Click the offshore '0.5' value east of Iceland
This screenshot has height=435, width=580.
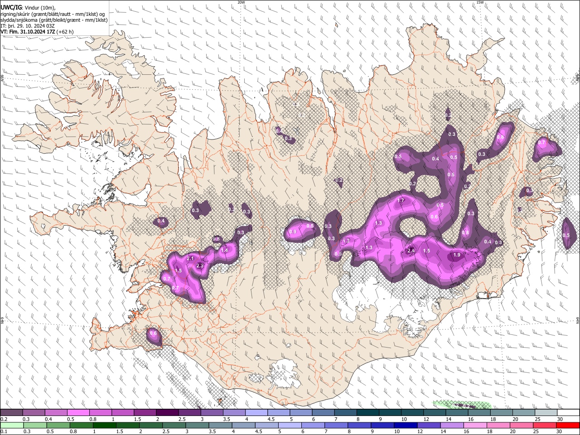pyautogui.click(x=566, y=235)
